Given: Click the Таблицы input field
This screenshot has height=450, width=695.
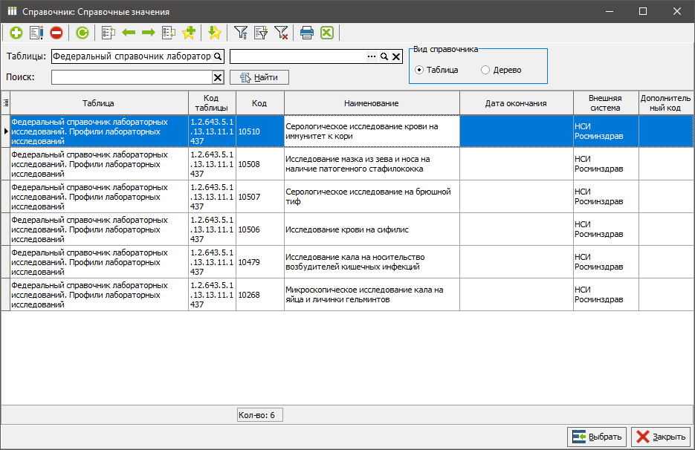Looking at the screenshot, I should [132, 56].
